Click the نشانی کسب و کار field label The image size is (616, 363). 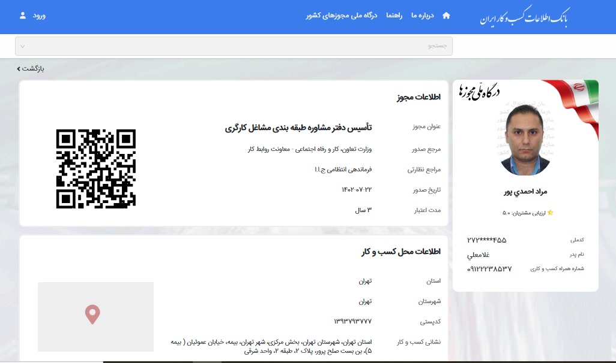click(x=418, y=342)
